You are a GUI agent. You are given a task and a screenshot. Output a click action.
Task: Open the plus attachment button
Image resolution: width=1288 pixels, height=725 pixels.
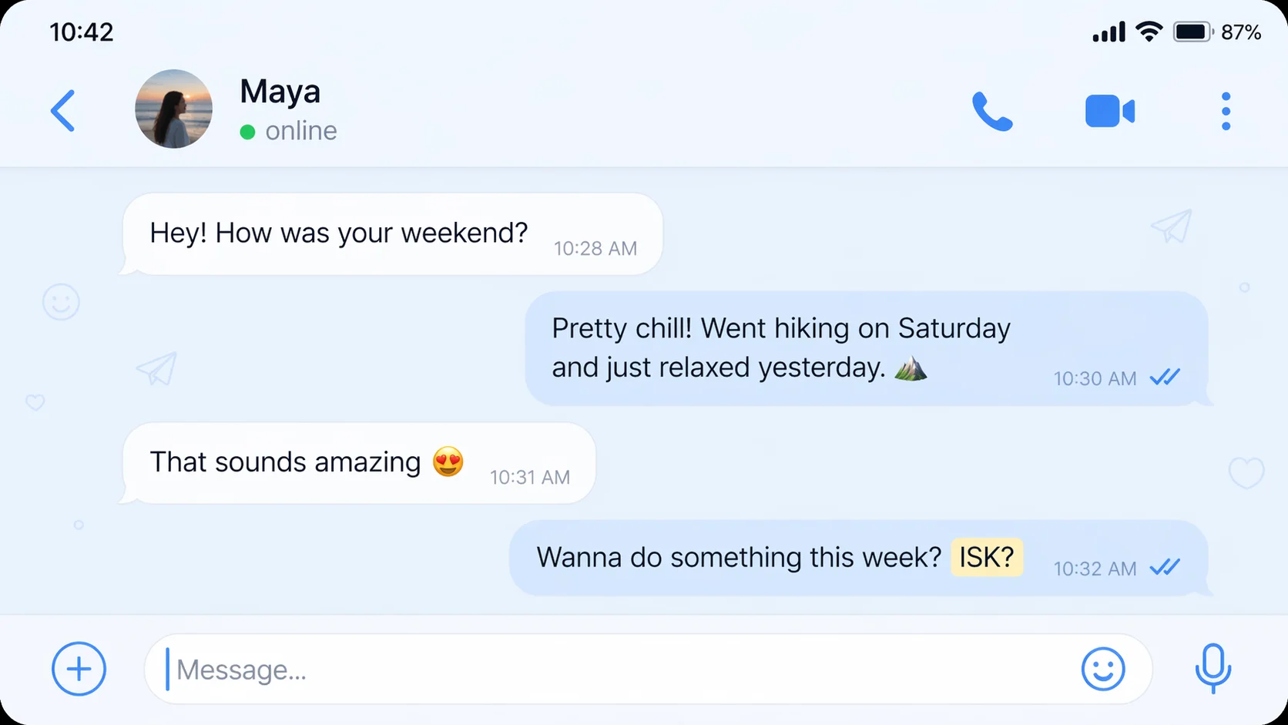click(79, 669)
